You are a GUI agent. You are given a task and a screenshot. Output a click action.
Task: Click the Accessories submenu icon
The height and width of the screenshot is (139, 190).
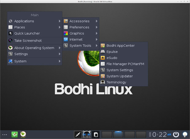coord(66,21)
